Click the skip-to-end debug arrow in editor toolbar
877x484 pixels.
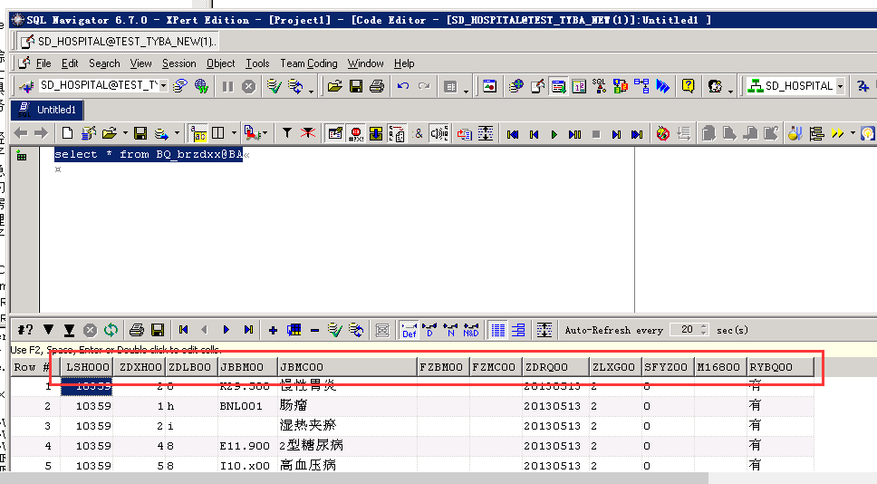click(637, 134)
